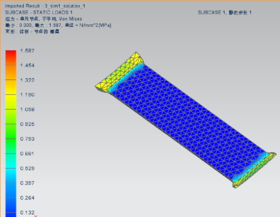Click the legend value 1.190
Image resolution: width=280 pixels, height=217 pixels.
coord(27,95)
